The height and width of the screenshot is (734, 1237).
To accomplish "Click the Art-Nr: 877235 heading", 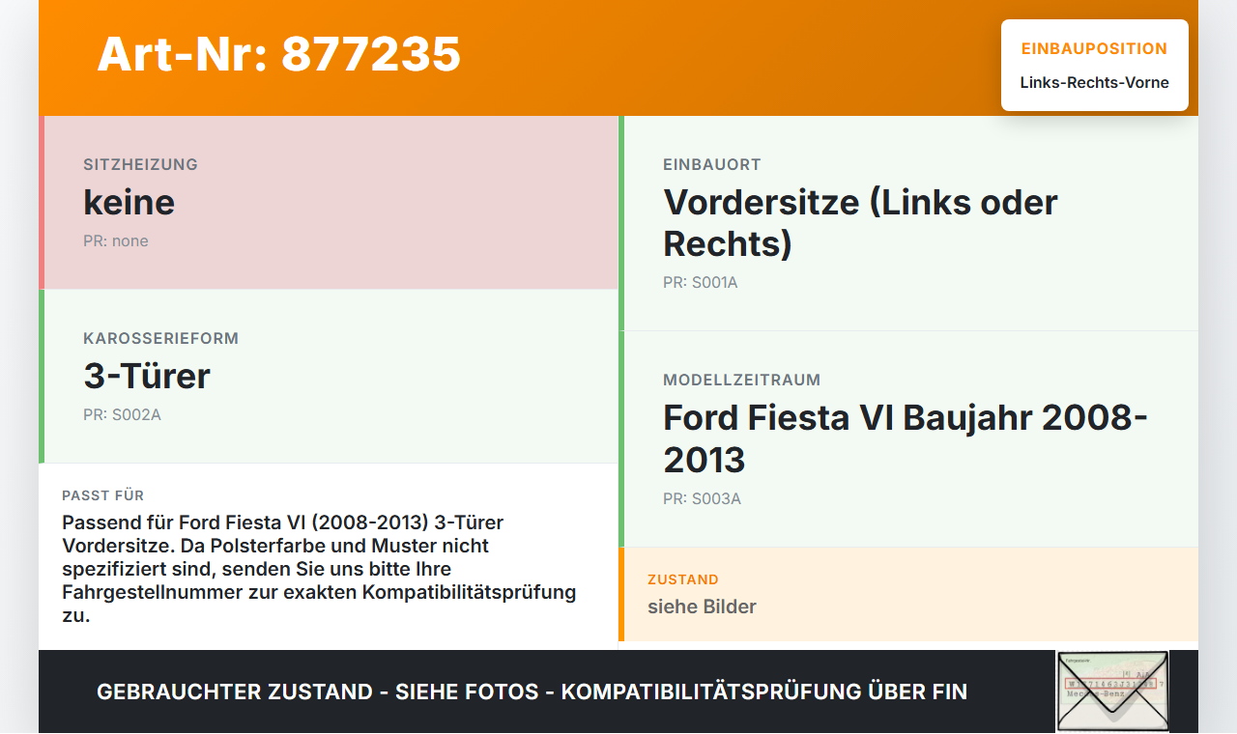I will point(278,54).
